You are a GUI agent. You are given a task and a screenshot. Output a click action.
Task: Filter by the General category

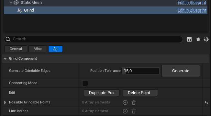tap(16, 49)
